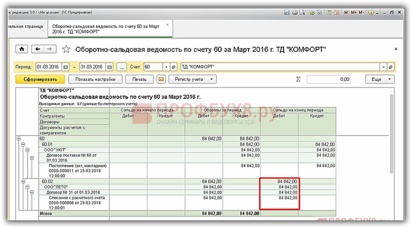
Task: Click the back arrow navigation button
Action: pyautogui.click(x=38, y=49)
